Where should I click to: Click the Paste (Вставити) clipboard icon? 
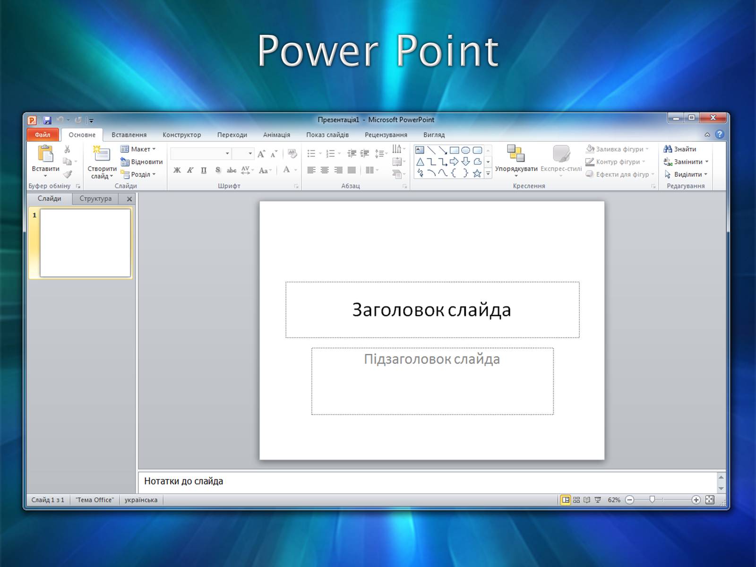click(46, 154)
